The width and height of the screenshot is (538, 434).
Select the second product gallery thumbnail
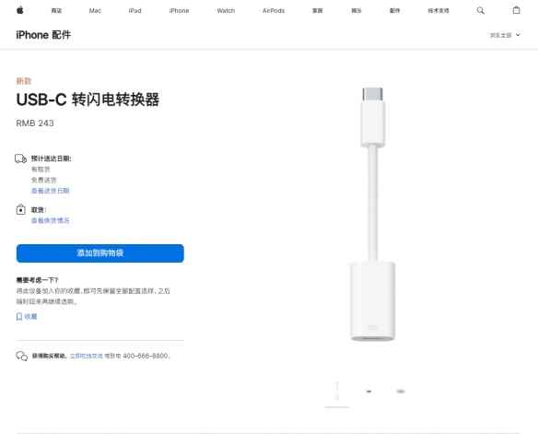[368, 391]
